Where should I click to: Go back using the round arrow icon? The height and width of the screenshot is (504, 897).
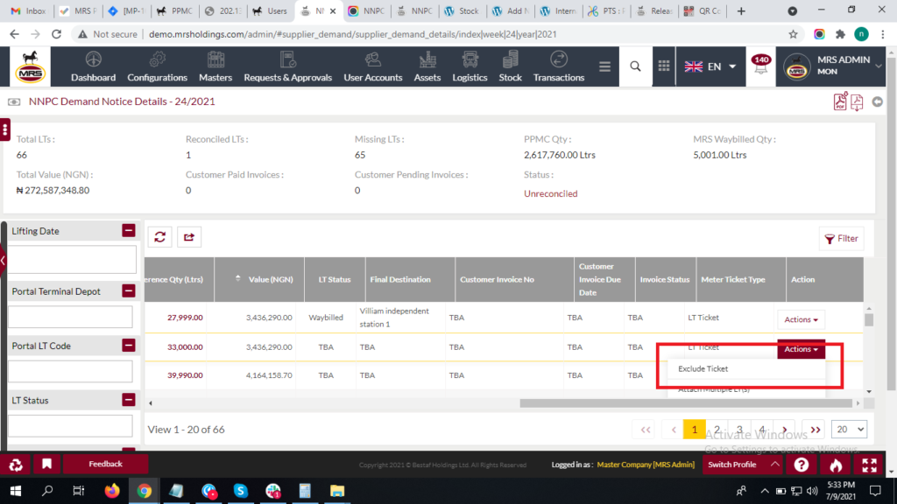[x=878, y=101]
